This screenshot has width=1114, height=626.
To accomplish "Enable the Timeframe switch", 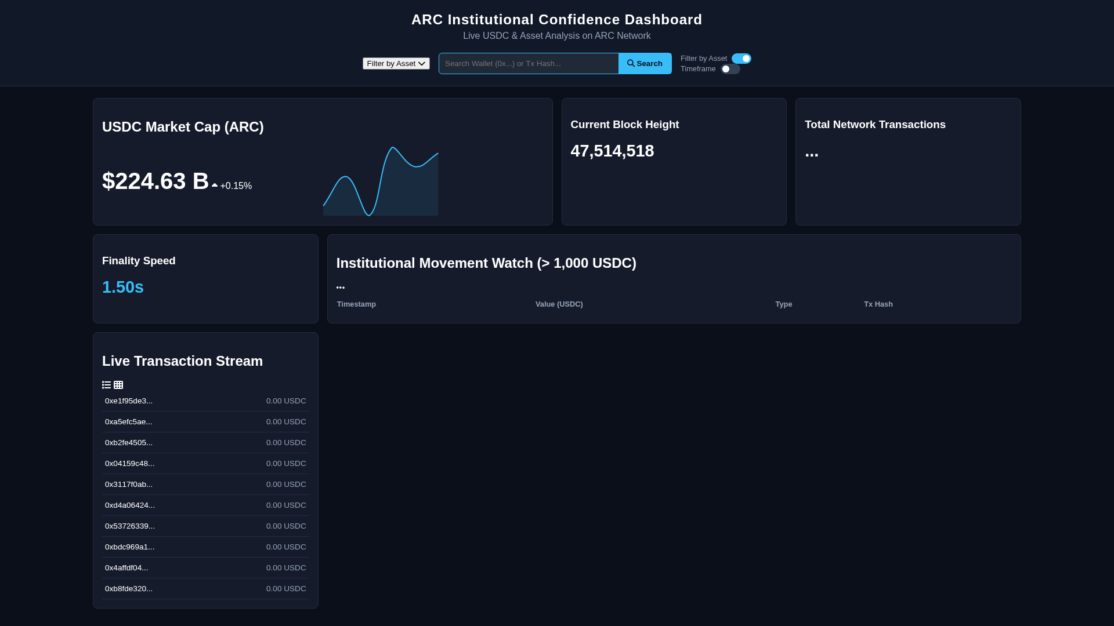I will tap(730, 69).
